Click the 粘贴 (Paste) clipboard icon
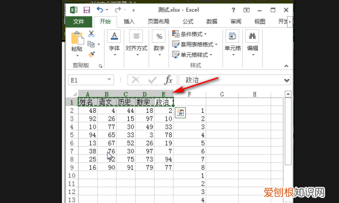 (77, 38)
